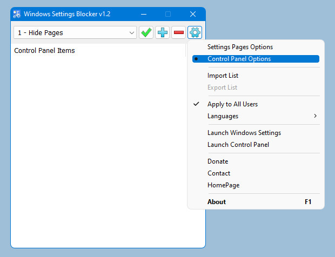Toggle Apply to All Users

[232, 104]
